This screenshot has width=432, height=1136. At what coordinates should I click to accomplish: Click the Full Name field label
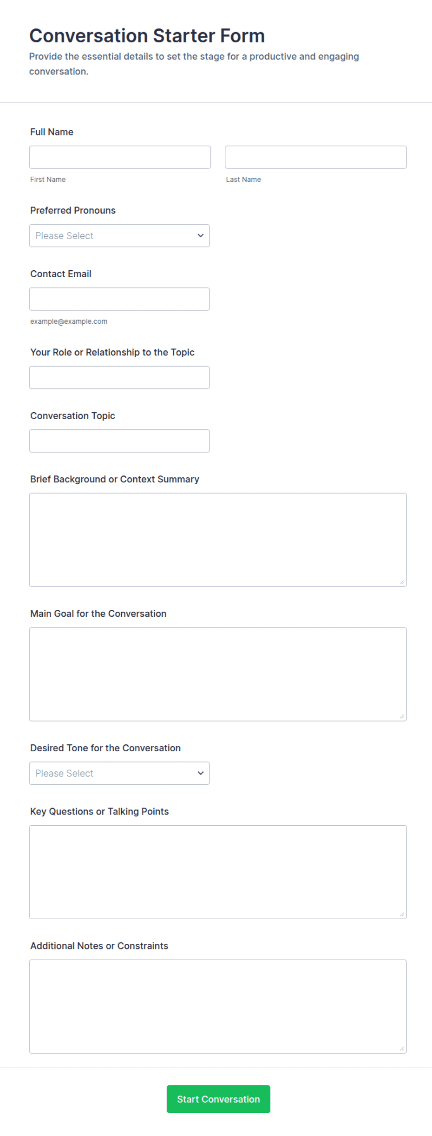point(52,132)
